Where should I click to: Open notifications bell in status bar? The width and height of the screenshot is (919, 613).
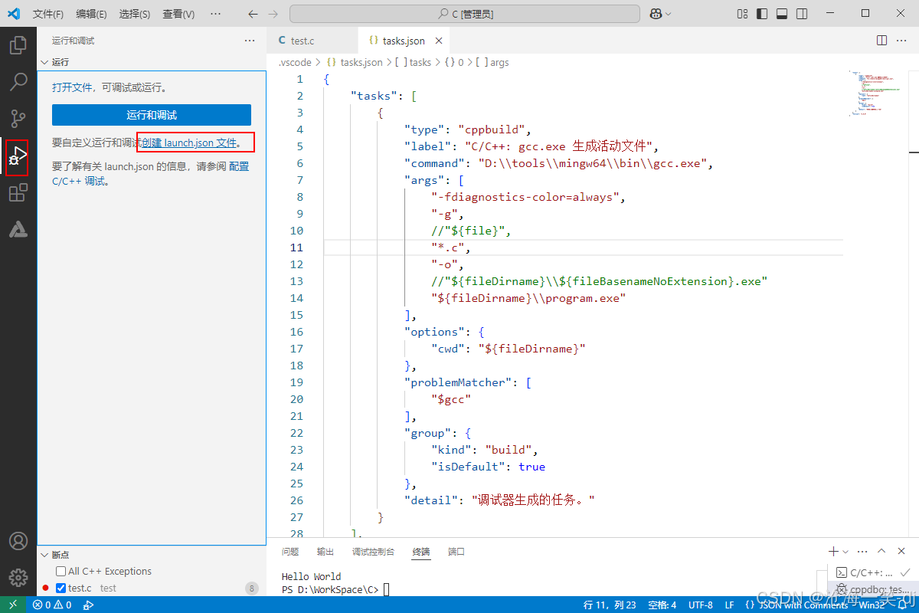tap(902, 605)
